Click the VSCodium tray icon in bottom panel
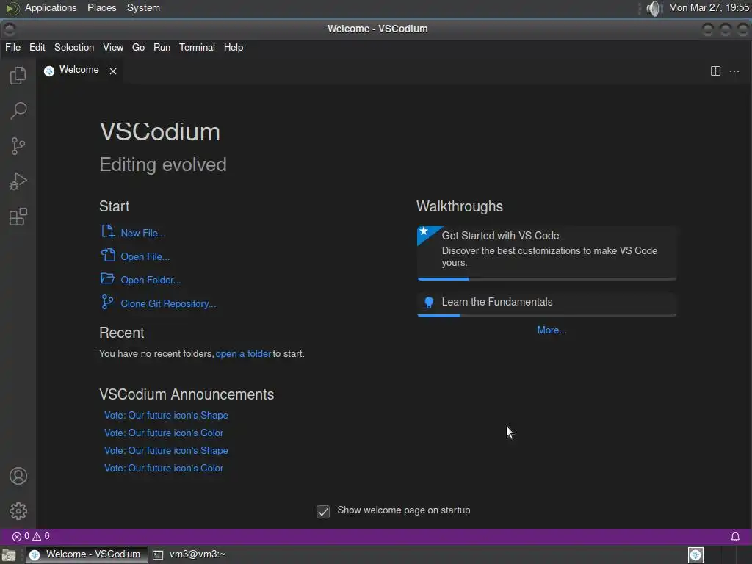Viewport: 752px width, 564px height. 695,555
